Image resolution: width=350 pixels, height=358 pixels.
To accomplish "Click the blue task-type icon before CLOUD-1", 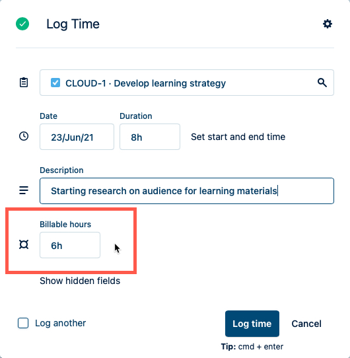I will [55, 83].
